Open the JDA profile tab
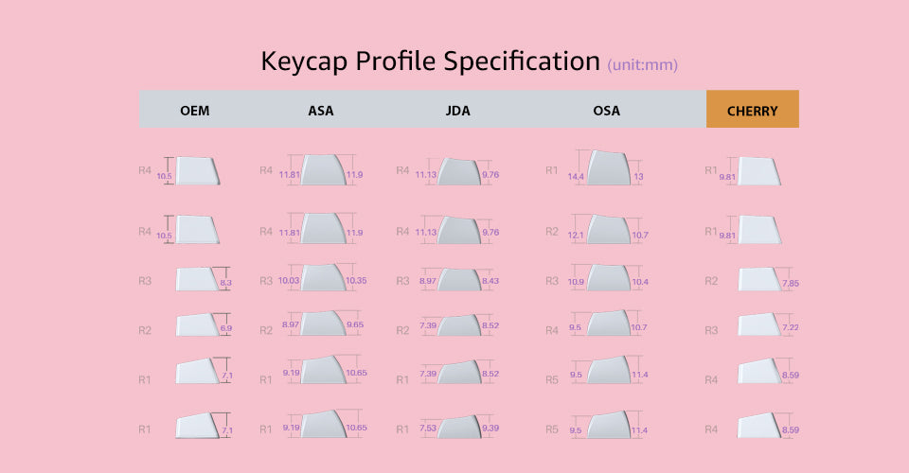 pos(457,111)
